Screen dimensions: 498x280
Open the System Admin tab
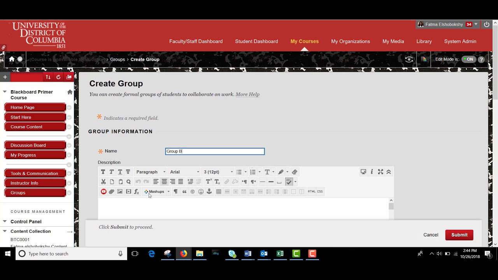(x=460, y=41)
